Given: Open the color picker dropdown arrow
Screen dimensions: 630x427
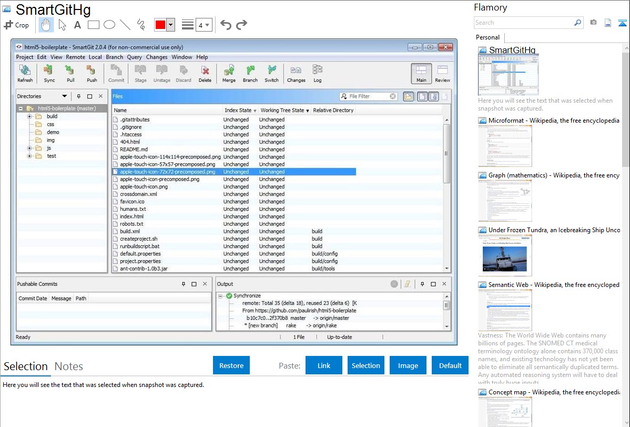Looking at the screenshot, I should click(171, 25).
